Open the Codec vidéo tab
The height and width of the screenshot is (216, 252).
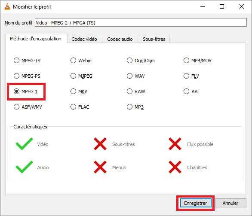pyautogui.click(x=84, y=39)
